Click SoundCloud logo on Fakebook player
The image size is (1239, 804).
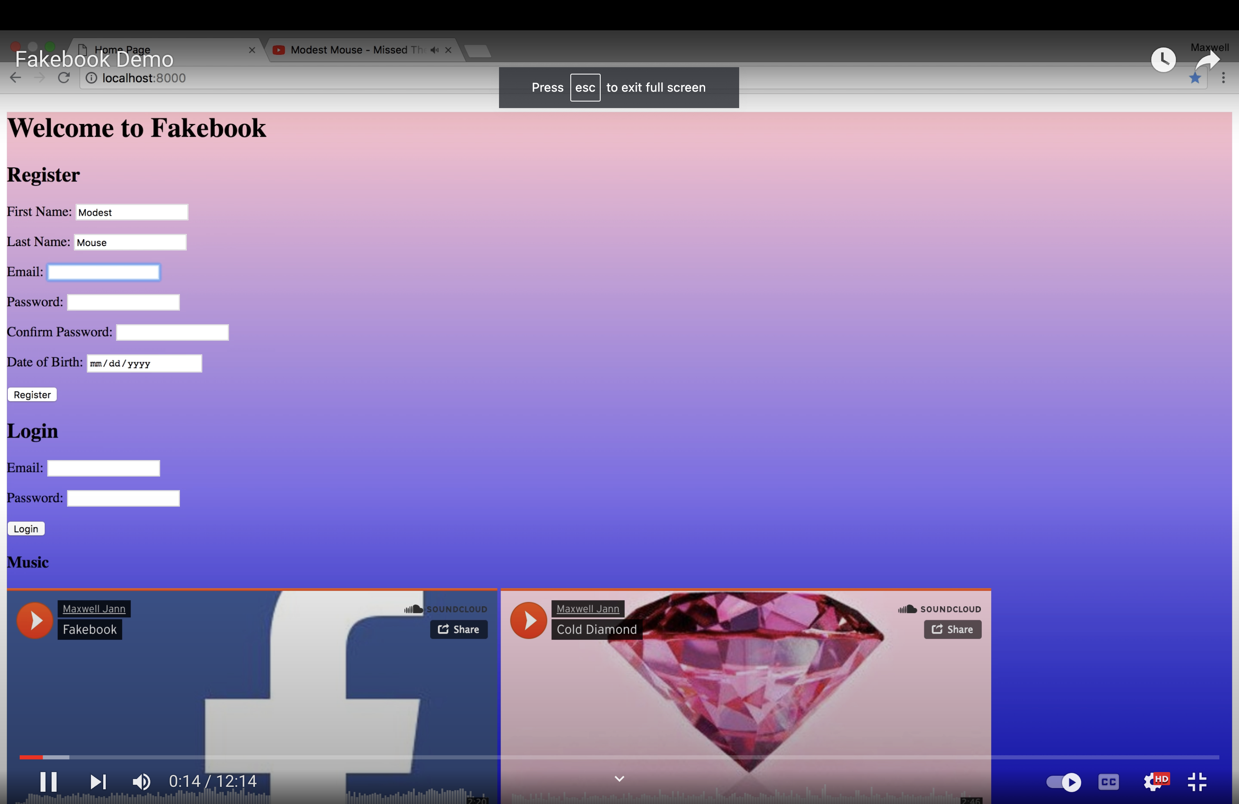coord(446,609)
